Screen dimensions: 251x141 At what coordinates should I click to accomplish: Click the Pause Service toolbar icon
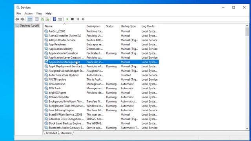78,19
